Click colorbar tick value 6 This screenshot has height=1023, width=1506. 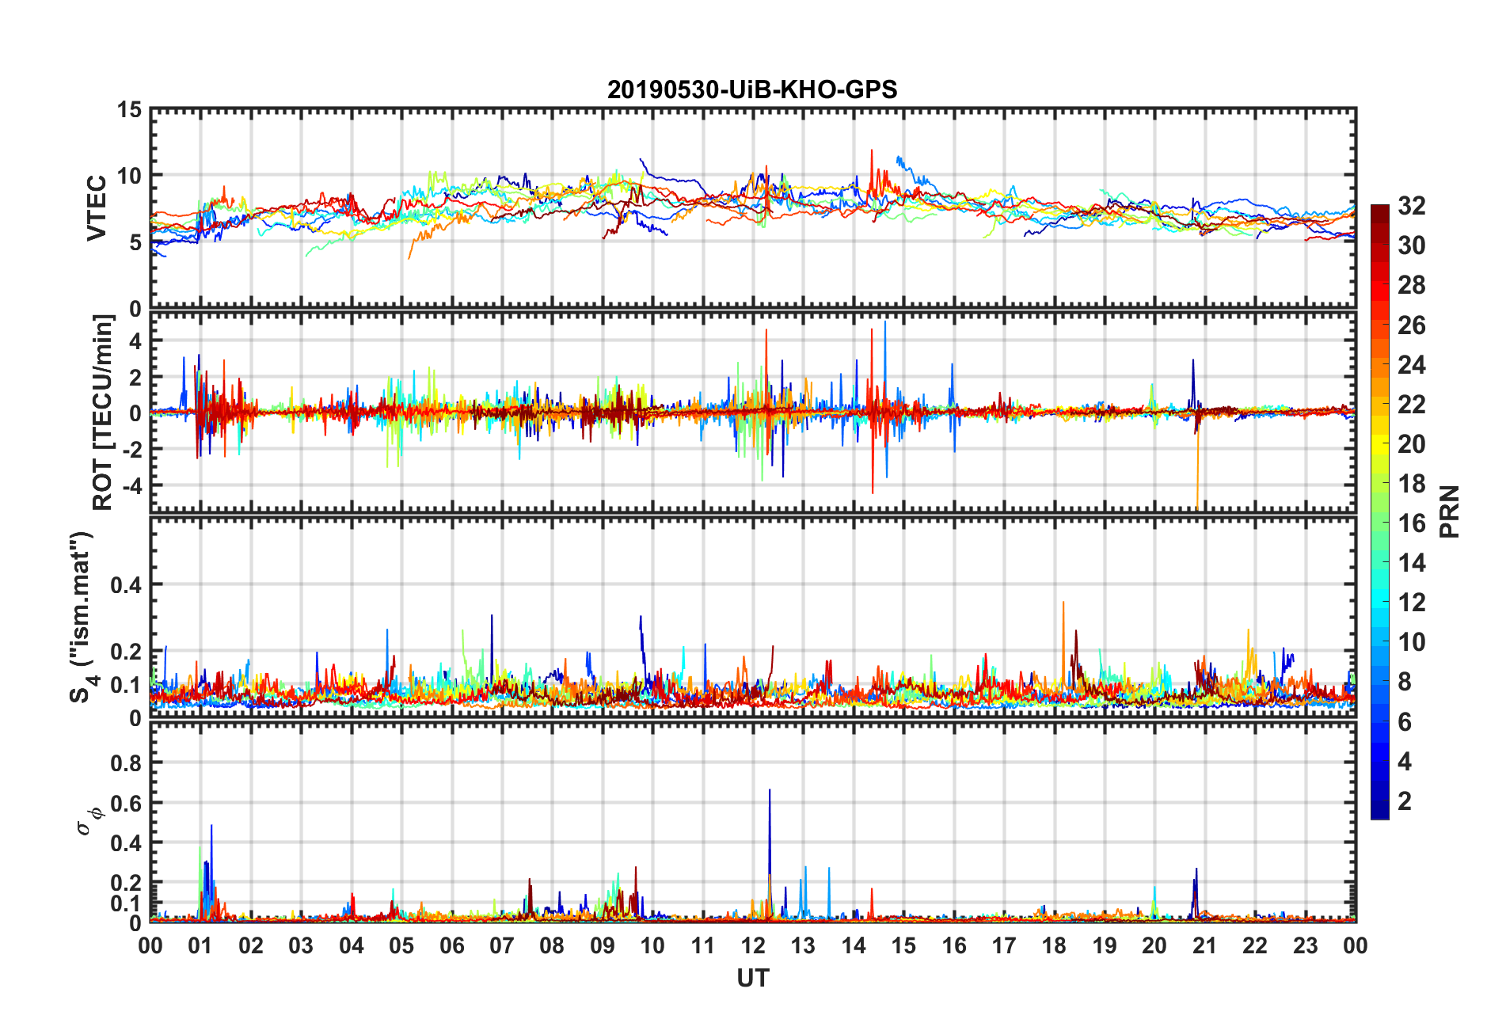tap(1405, 721)
